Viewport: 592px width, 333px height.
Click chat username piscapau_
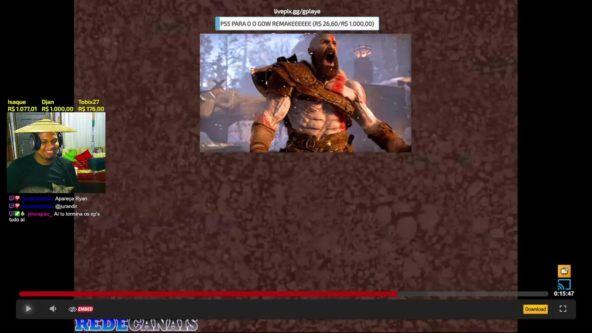pyautogui.click(x=40, y=214)
